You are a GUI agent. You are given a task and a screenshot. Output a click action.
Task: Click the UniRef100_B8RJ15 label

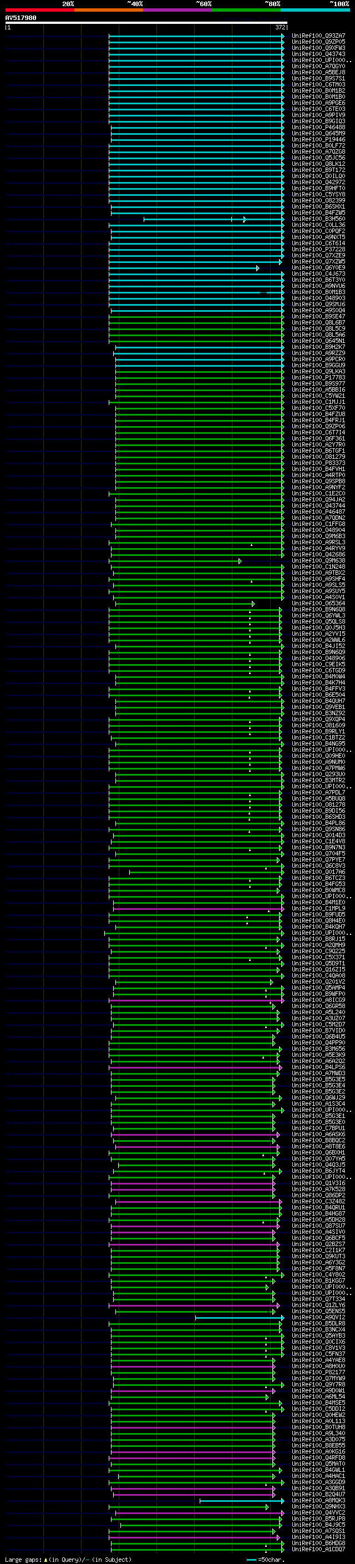318,939
